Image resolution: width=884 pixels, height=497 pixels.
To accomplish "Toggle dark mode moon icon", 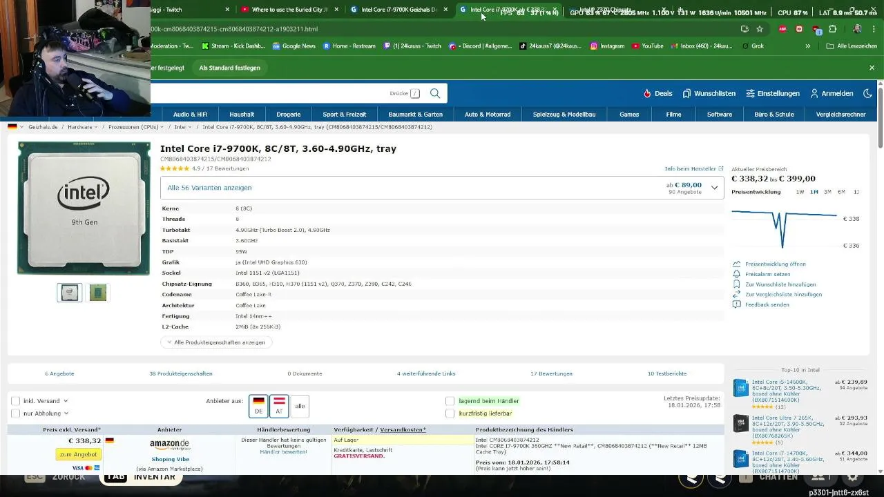I will pos(868,93).
